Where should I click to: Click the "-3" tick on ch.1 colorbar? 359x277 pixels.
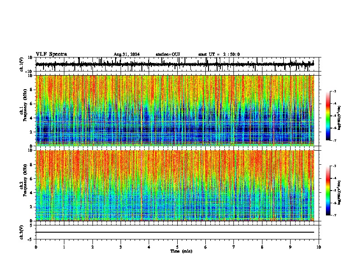pos(334,91)
